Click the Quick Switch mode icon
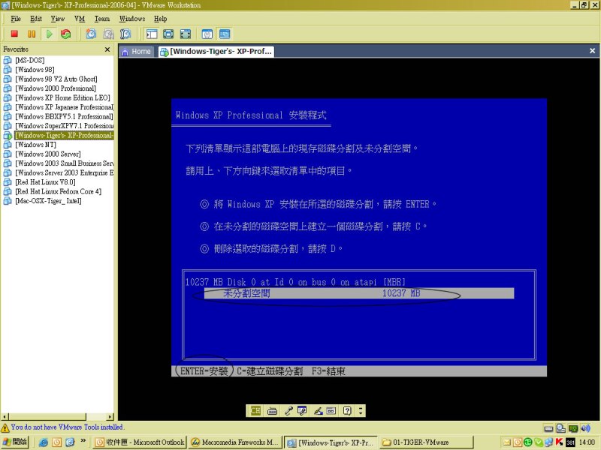This screenshot has height=450, width=601. coord(168,34)
